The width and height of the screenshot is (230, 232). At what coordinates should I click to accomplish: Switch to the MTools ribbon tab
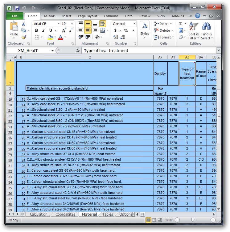pyautogui.click(x=50, y=16)
